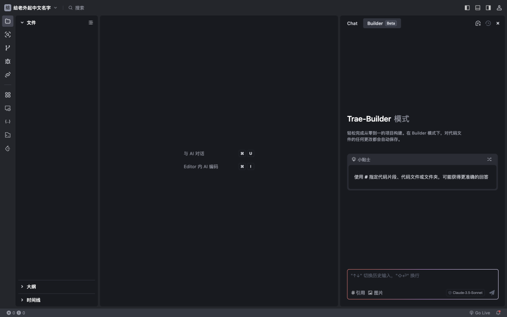Shuffle tips with the 小贴士 shuffle icon
507x317 pixels.
click(489, 160)
